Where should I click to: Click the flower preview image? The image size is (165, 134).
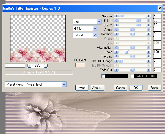pos(38,39)
